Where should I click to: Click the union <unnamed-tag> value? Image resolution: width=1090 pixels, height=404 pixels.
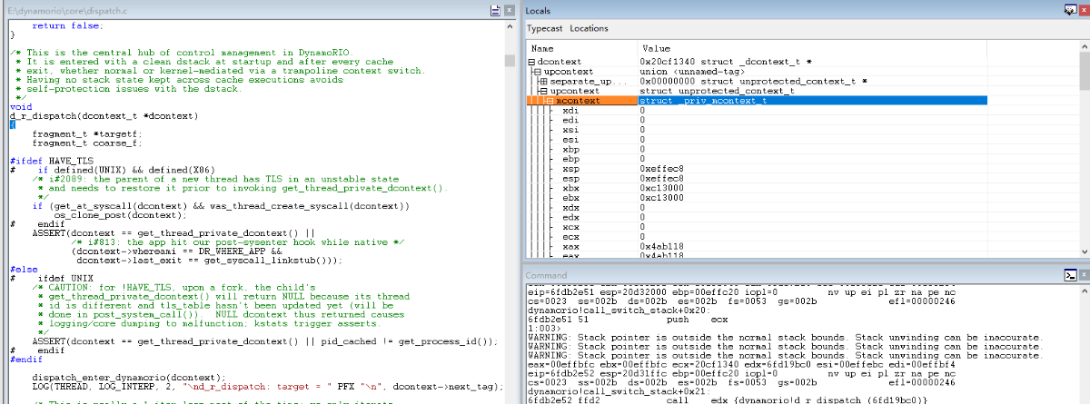point(692,72)
